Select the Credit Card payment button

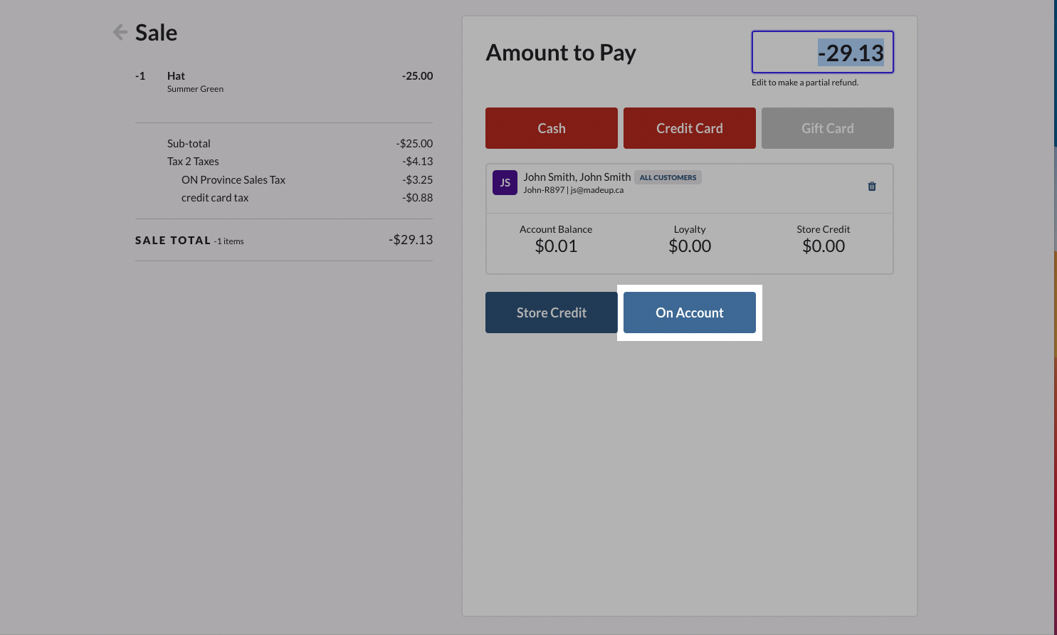tap(689, 128)
